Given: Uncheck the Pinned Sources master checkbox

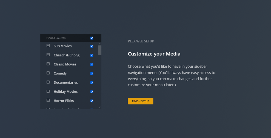Looking at the screenshot, I should point(92,38).
